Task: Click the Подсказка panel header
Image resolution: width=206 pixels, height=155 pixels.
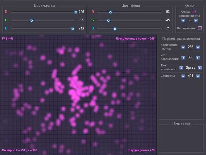Action: point(181,123)
